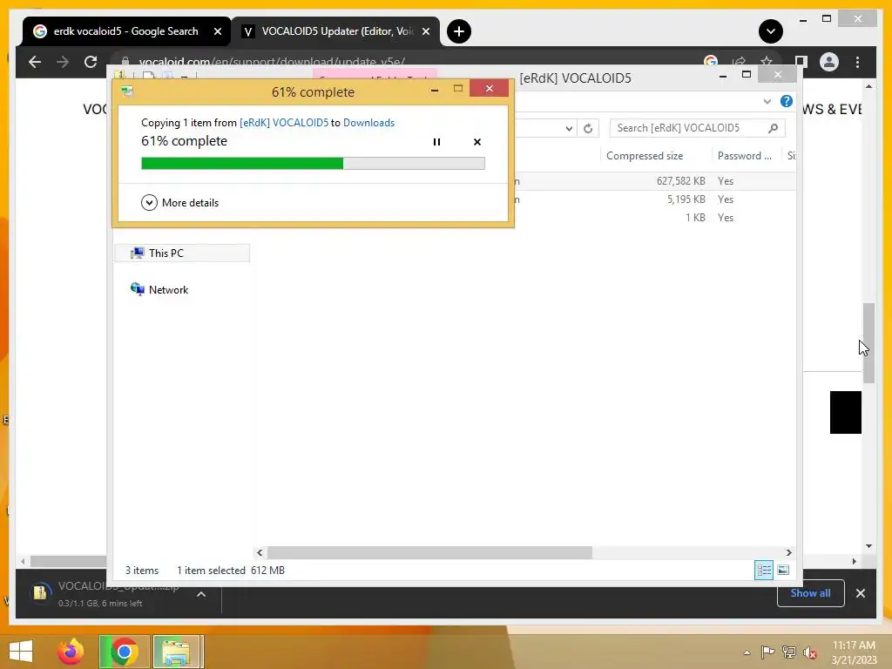Viewport: 892px width, 669px height.
Task: Open Chrome from taskbar
Action: click(124, 652)
